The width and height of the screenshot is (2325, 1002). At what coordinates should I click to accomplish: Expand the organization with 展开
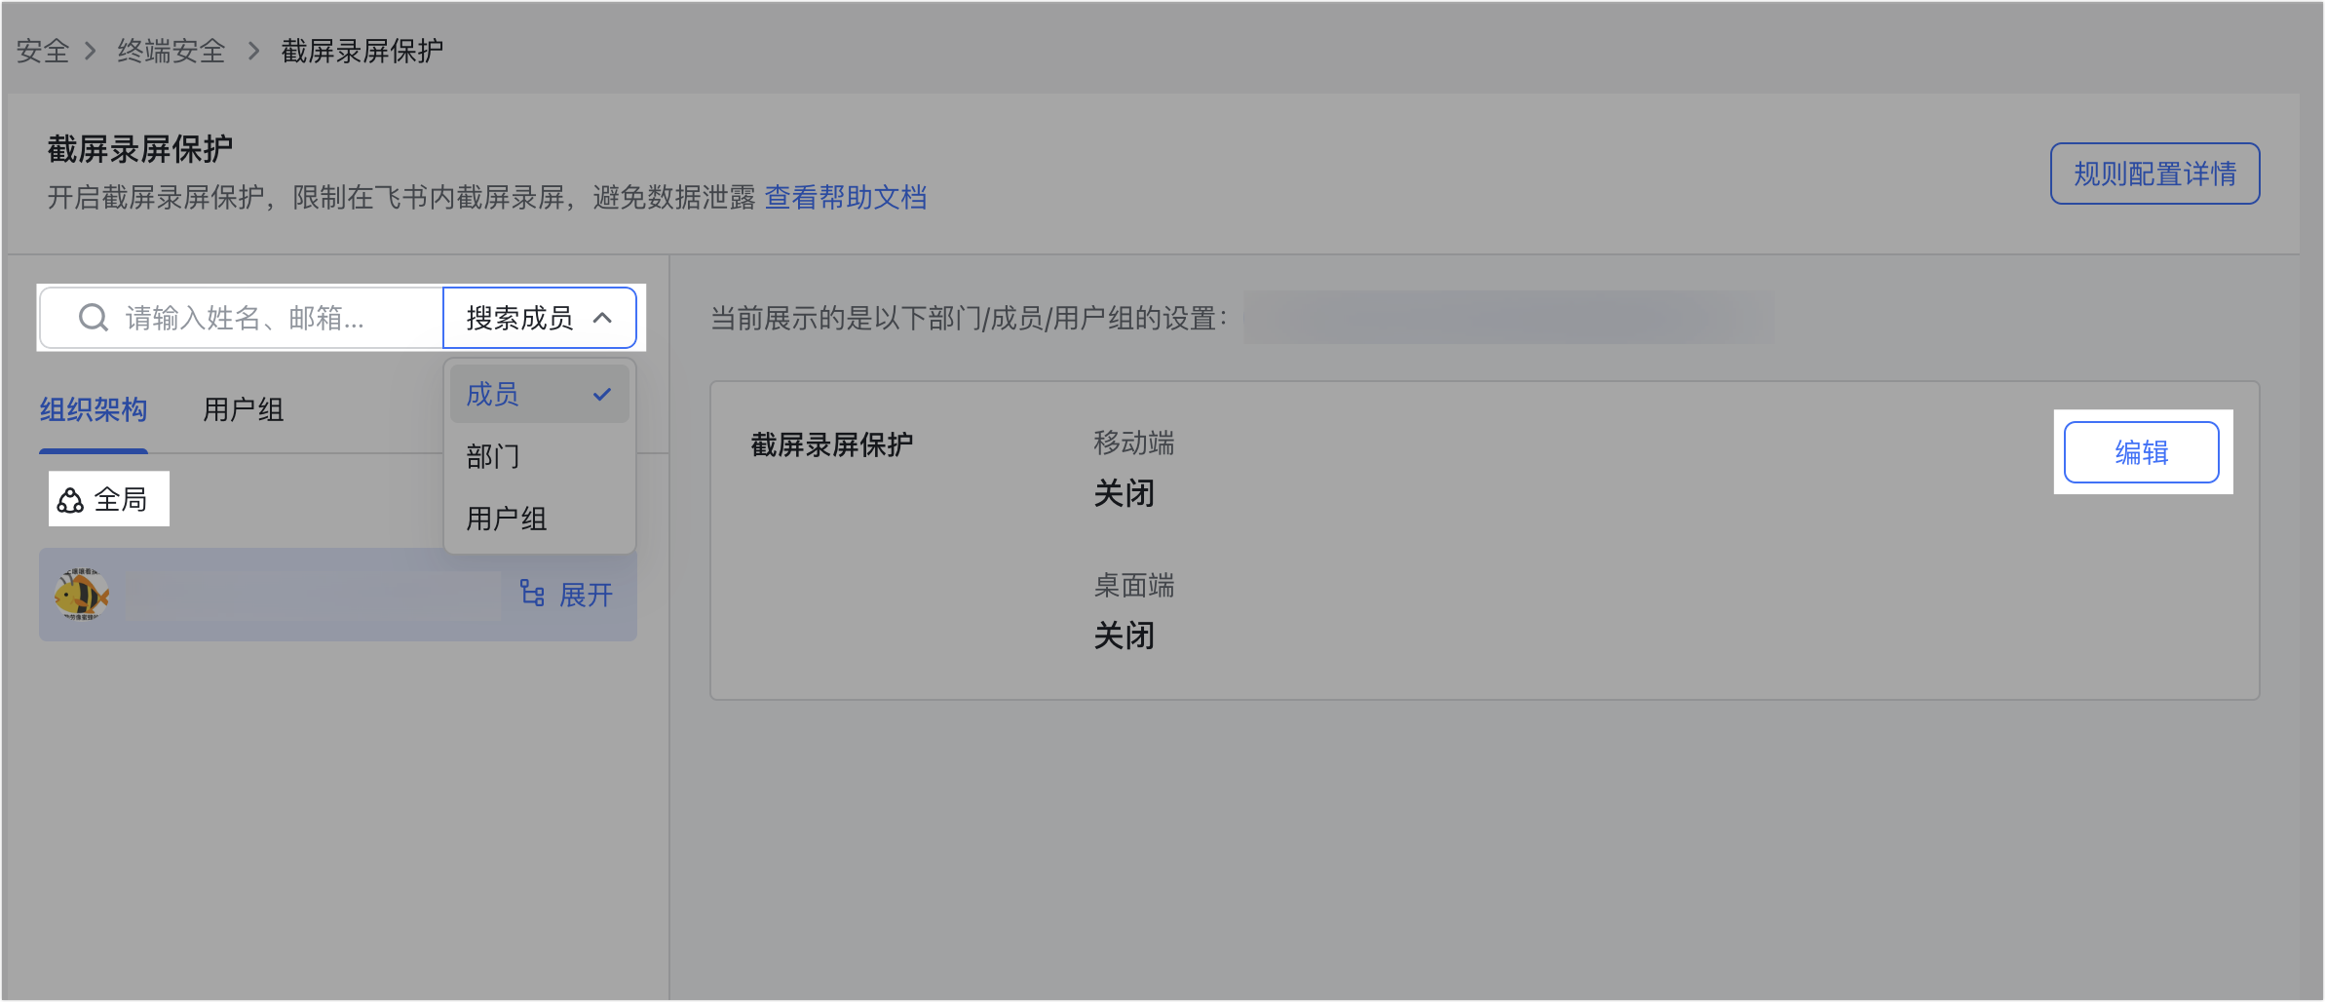[x=586, y=595]
